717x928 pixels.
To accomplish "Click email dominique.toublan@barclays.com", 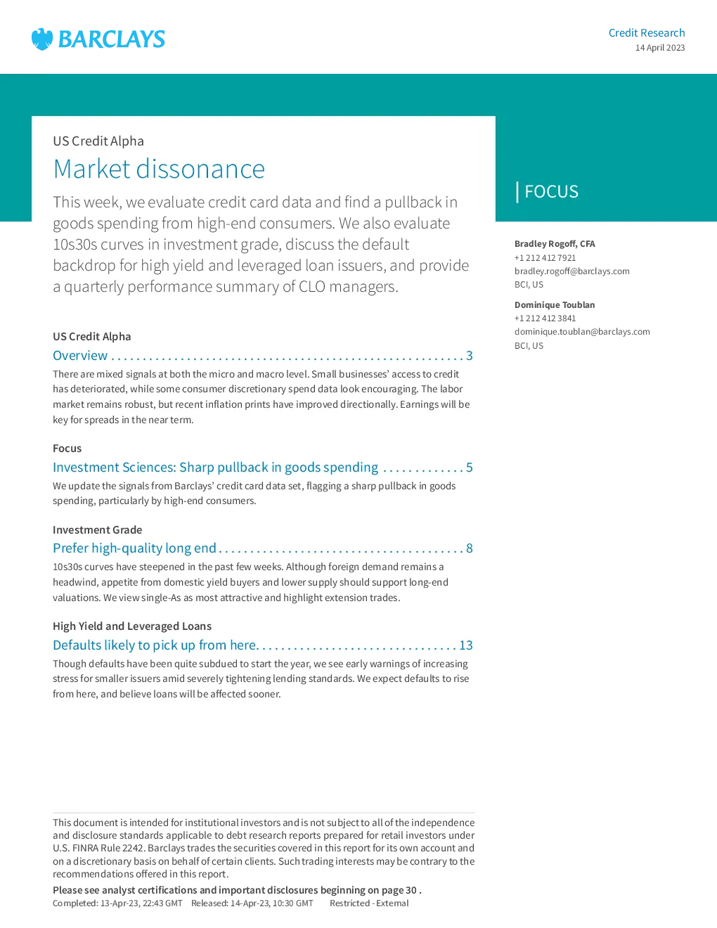I will coord(582,332).
